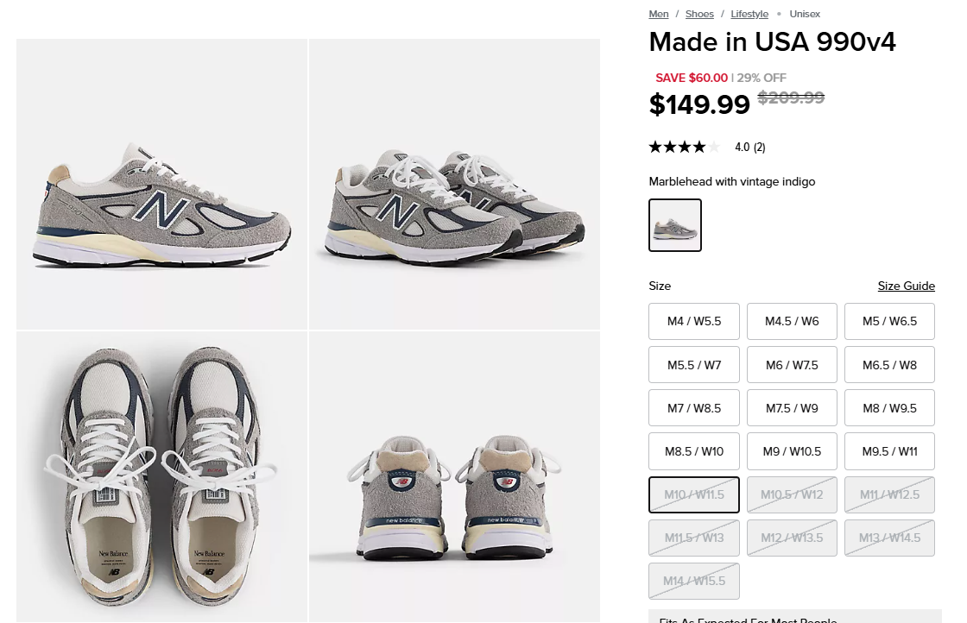Screen dimensions: 967x623
Task: Choose size M4 / W5.5
Action: coord(694,321)
